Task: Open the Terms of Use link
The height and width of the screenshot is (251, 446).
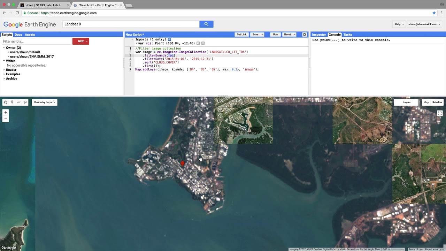Action: tap(415, 249)
